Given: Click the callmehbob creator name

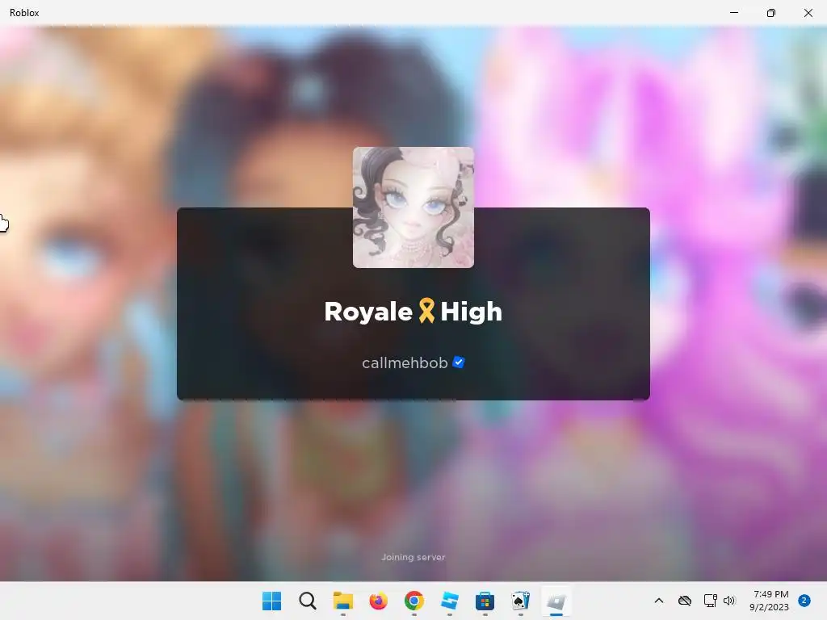Looking at the screenshot, I should (x=405, y=362).
